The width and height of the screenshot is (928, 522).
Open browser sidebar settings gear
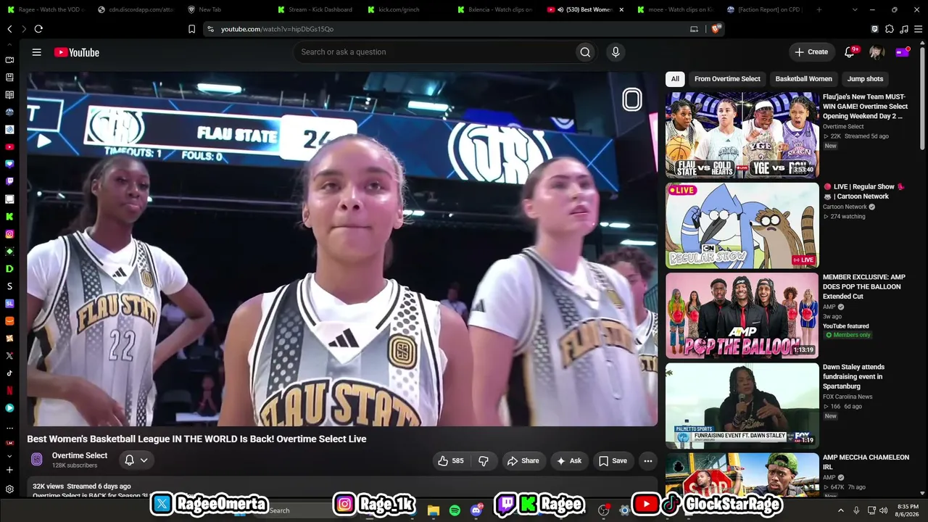coord(9,489)
